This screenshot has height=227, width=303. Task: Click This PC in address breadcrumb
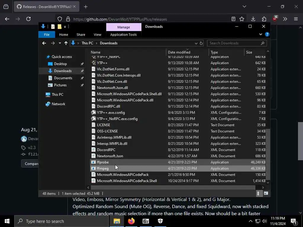point(87,43)
